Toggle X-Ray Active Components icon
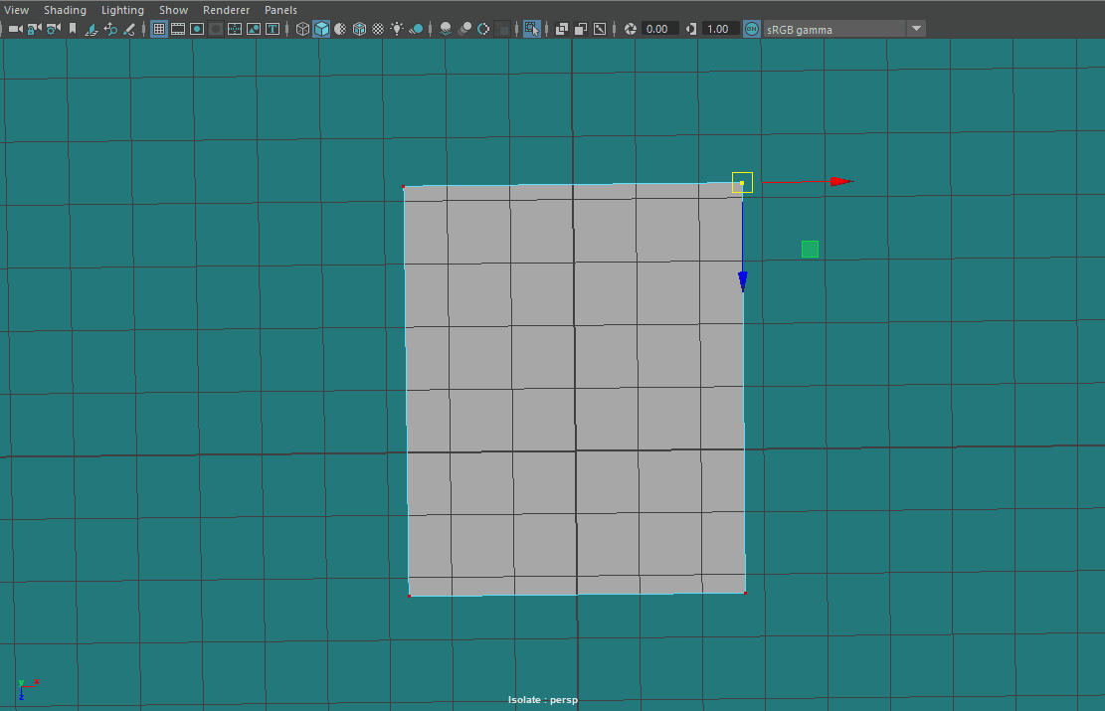1105x711 pixels. [x=581, y=29]
